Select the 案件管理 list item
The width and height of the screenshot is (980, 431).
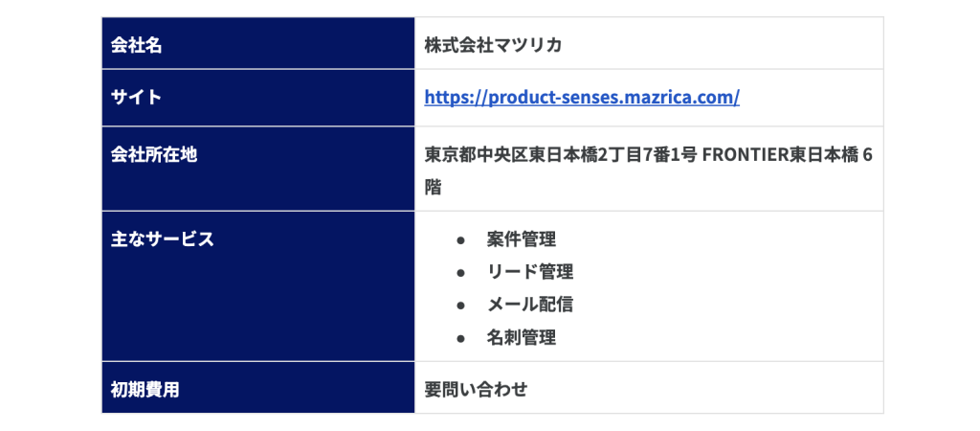pyautogui.click(x=522, y=238)
